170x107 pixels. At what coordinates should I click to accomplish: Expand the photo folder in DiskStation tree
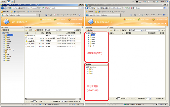pyautogui.click(x=88, y=42)
